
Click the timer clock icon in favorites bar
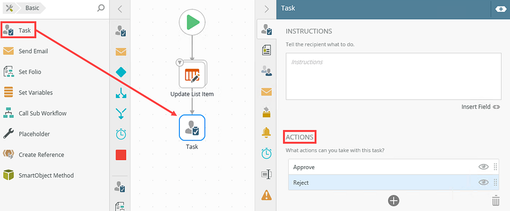click(121, 134)
